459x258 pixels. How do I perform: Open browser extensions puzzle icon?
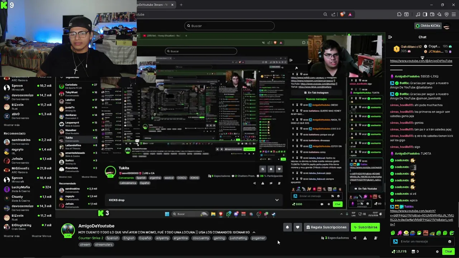[399, 14]
